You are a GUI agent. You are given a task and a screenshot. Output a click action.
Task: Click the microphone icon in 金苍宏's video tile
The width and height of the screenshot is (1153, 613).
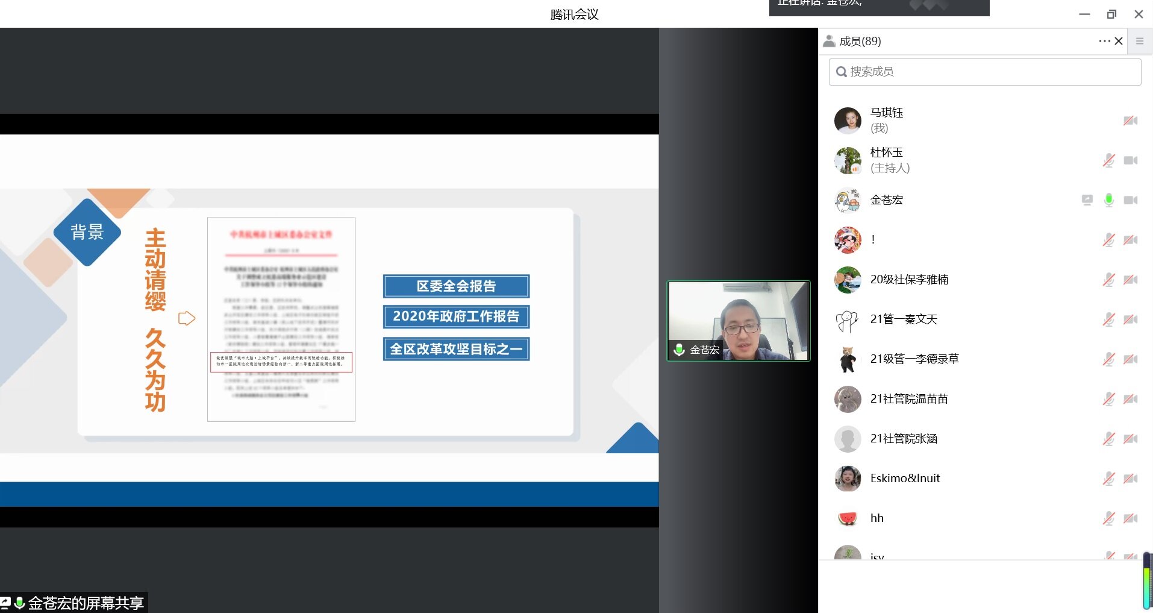(679, 350)
